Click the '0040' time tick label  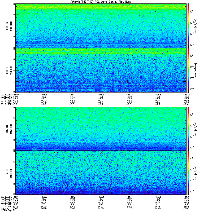[72, 208]
